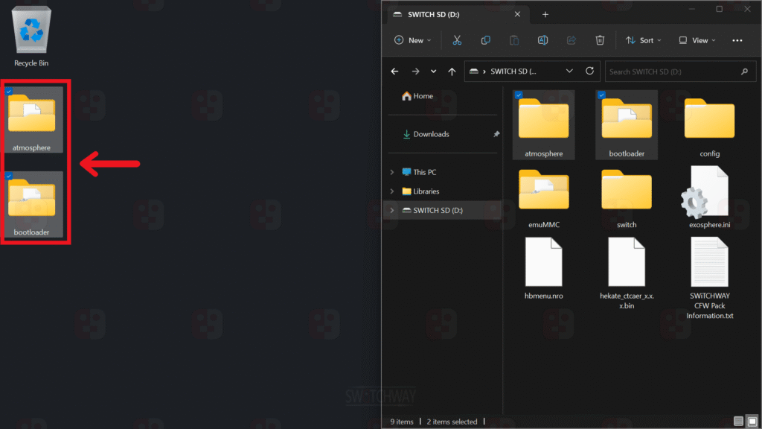Click SWITCH SD in the address bar
The height and width of the screenshot is (429, 762).
(513, 71)
